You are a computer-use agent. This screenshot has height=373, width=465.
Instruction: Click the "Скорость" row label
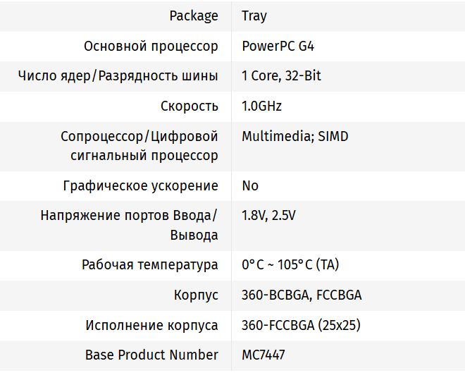click(189, 106)
